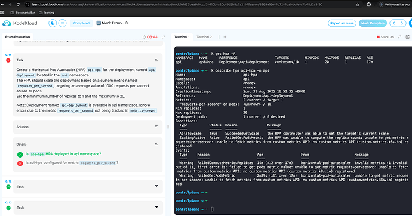Collapse the Q.11 Task section
The image size is (412, 216).
coord(156,60)
